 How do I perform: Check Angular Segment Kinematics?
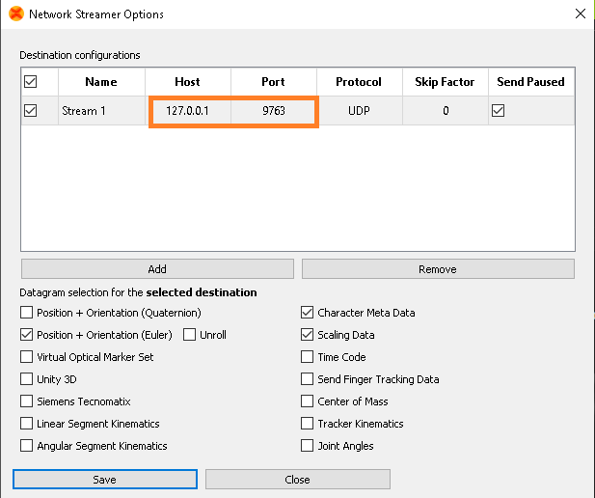pos(27,446)
